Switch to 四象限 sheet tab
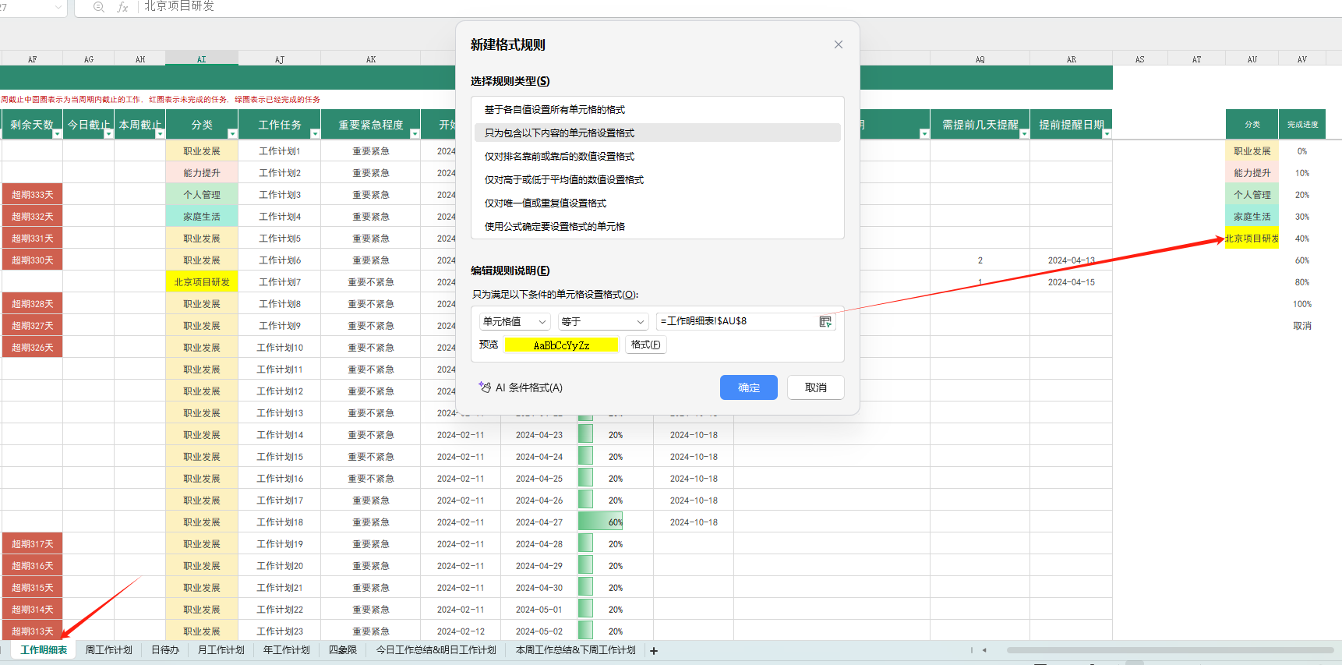 click(x=342, y=650)
